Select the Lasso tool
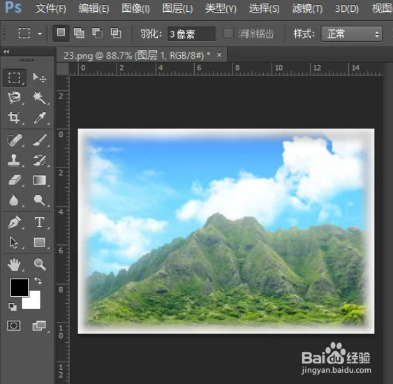393x384 pixels. pos(14,98)
